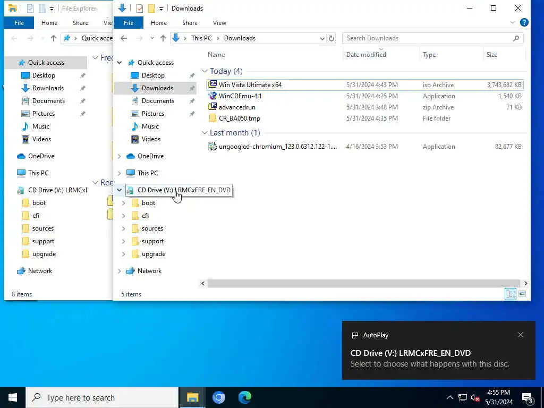Select the ungoogled-chromium installer icon

[212, 147]
